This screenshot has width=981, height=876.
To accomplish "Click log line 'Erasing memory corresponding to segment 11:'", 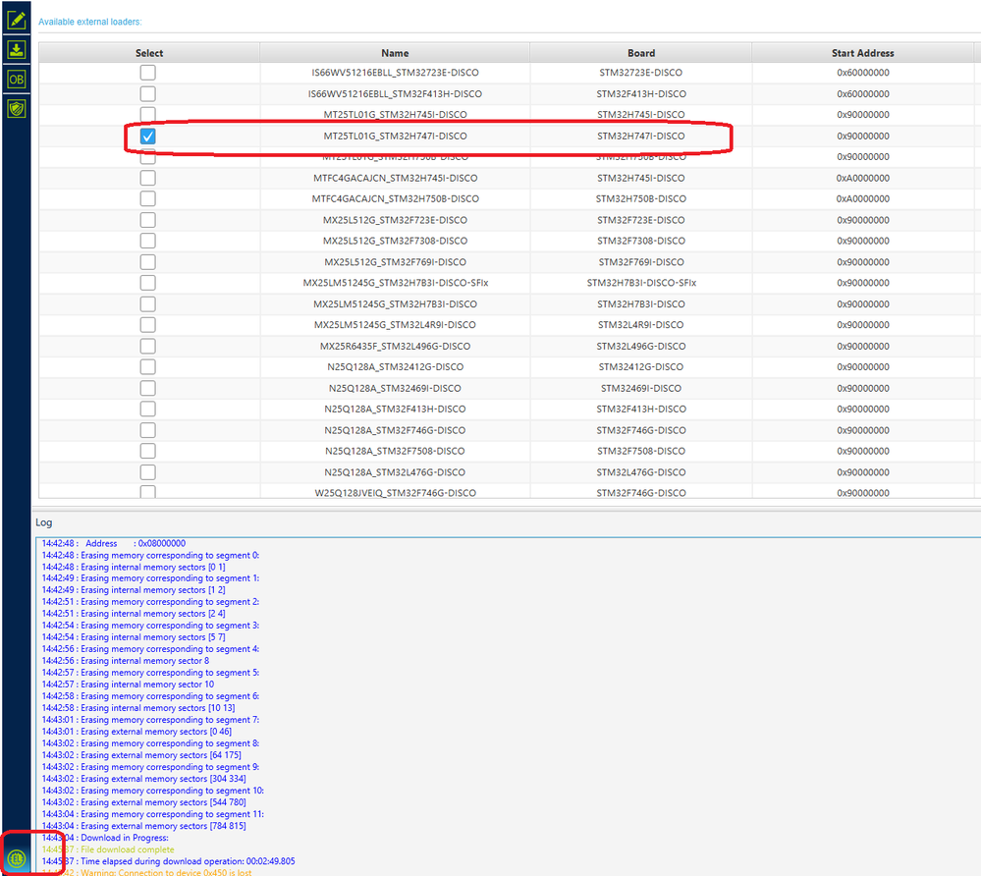I will (152, 814).
